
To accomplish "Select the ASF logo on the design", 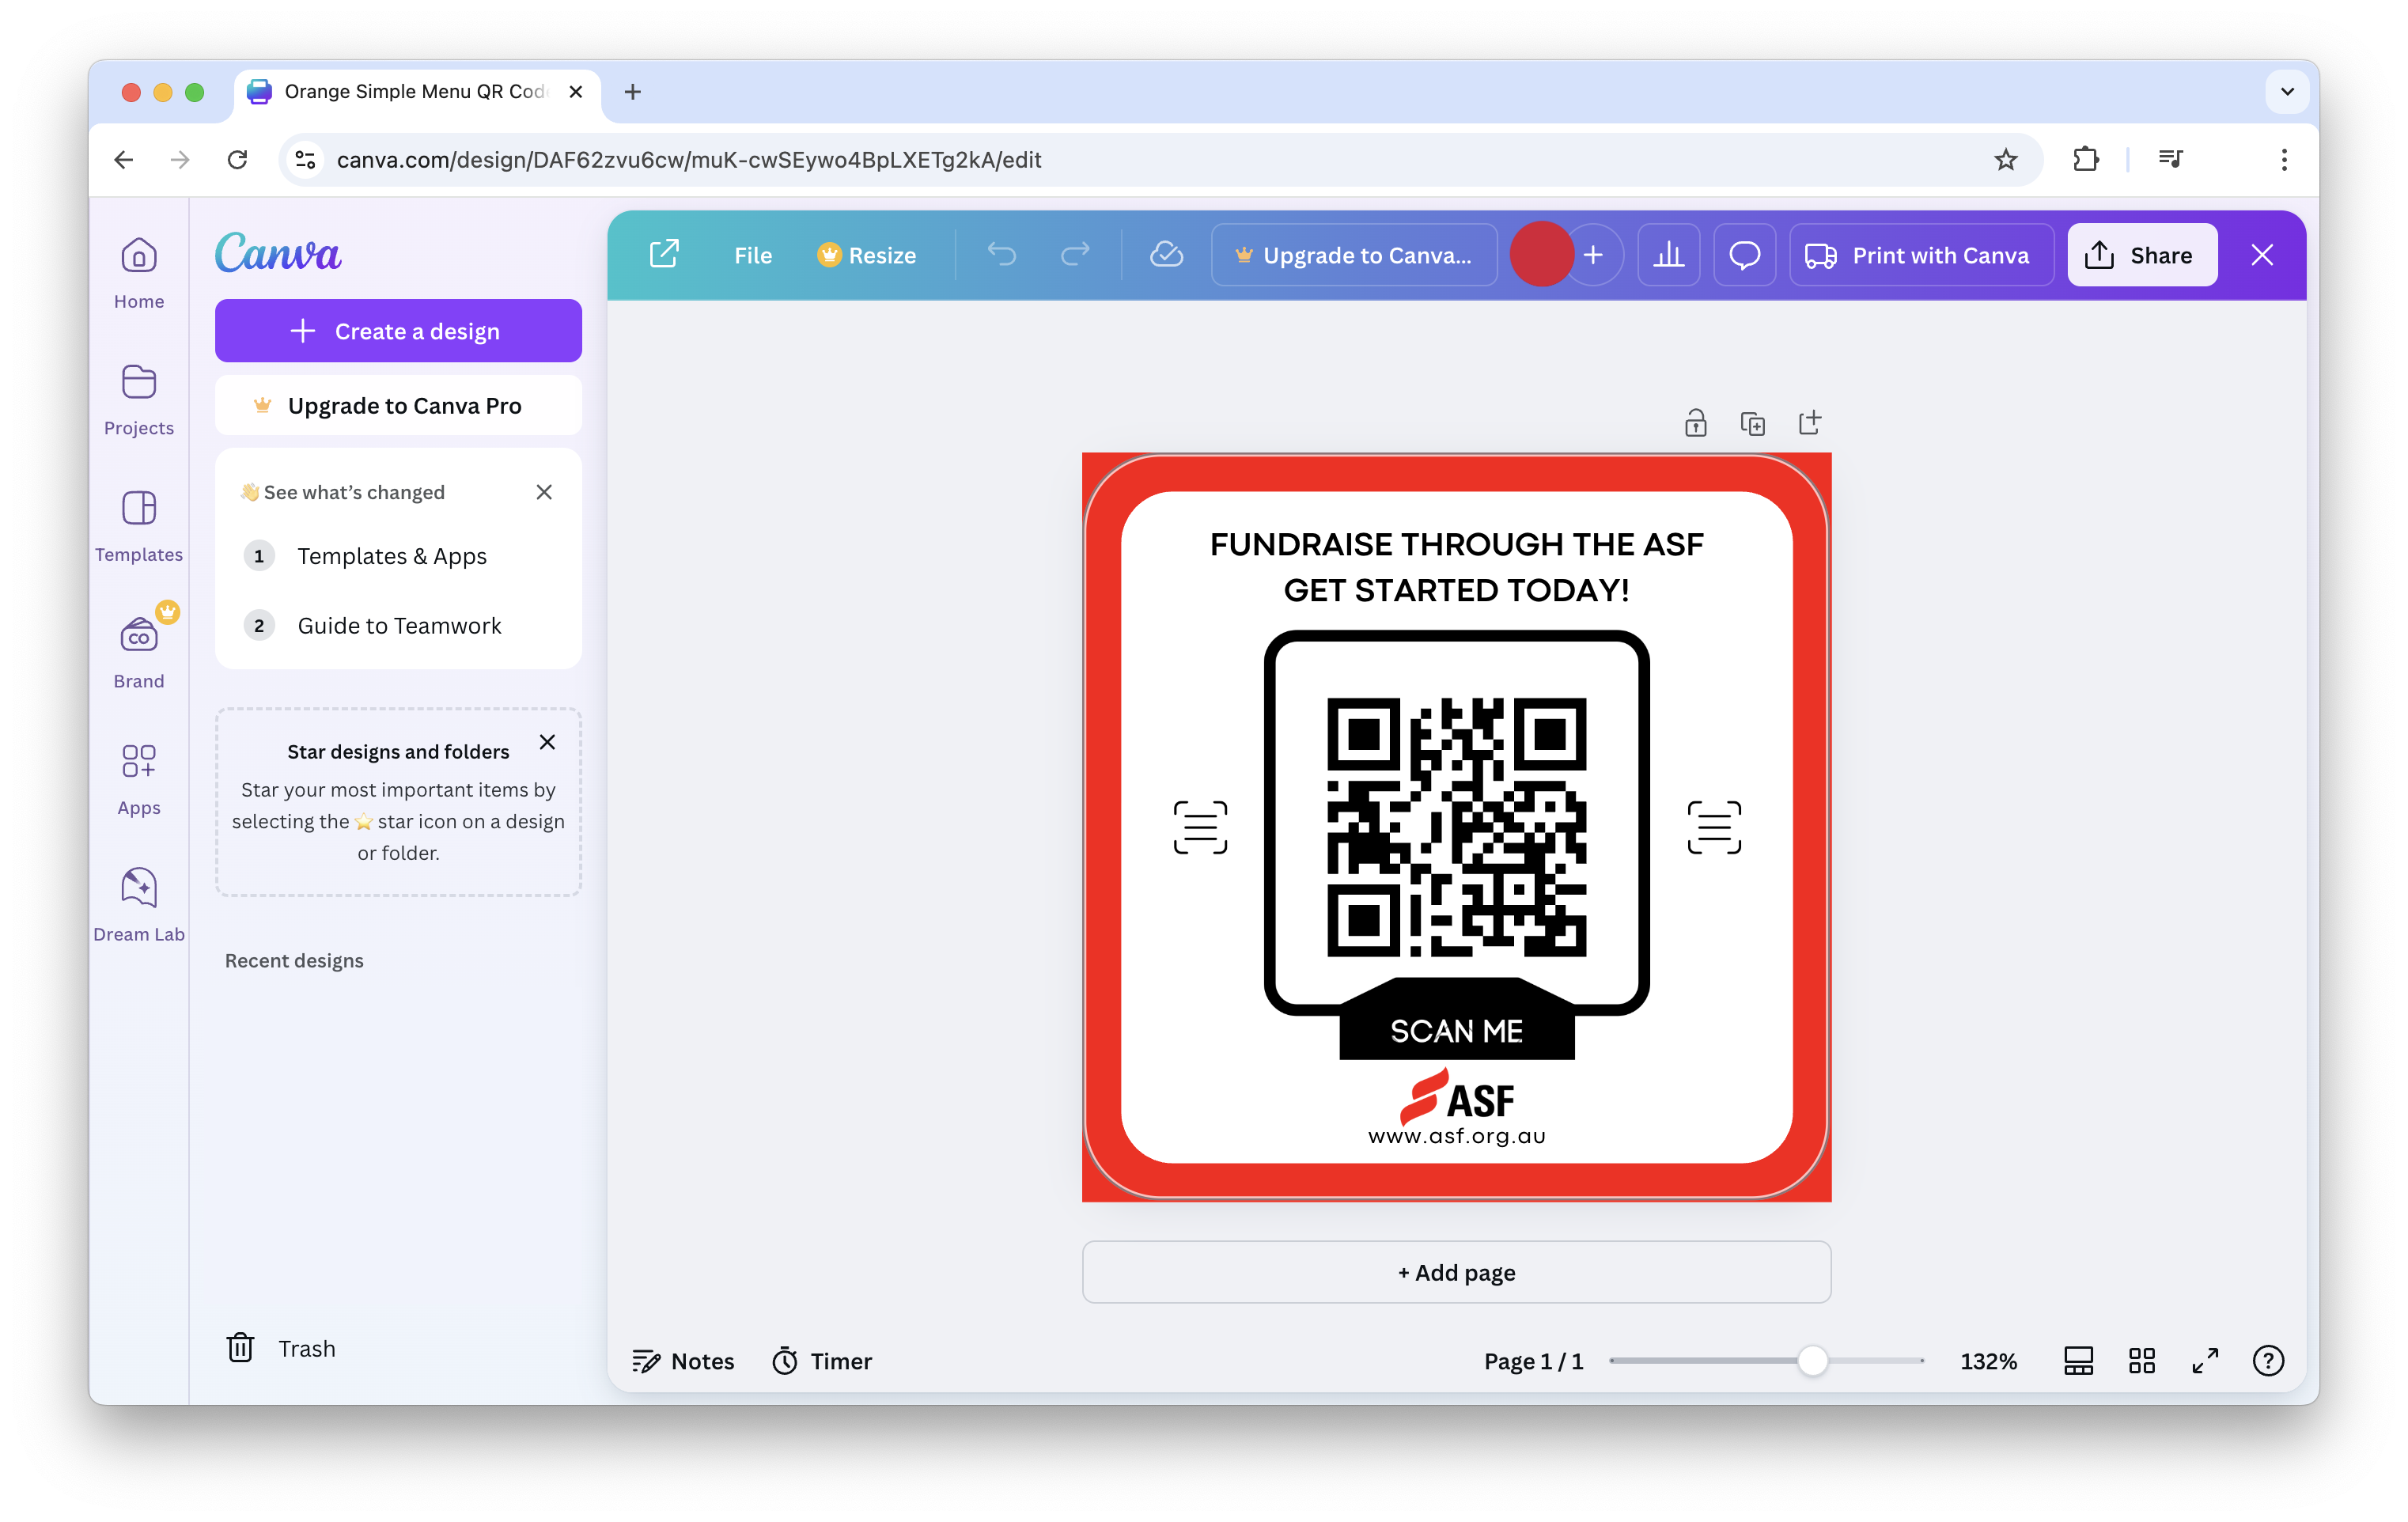I will pos(1456,1096).
